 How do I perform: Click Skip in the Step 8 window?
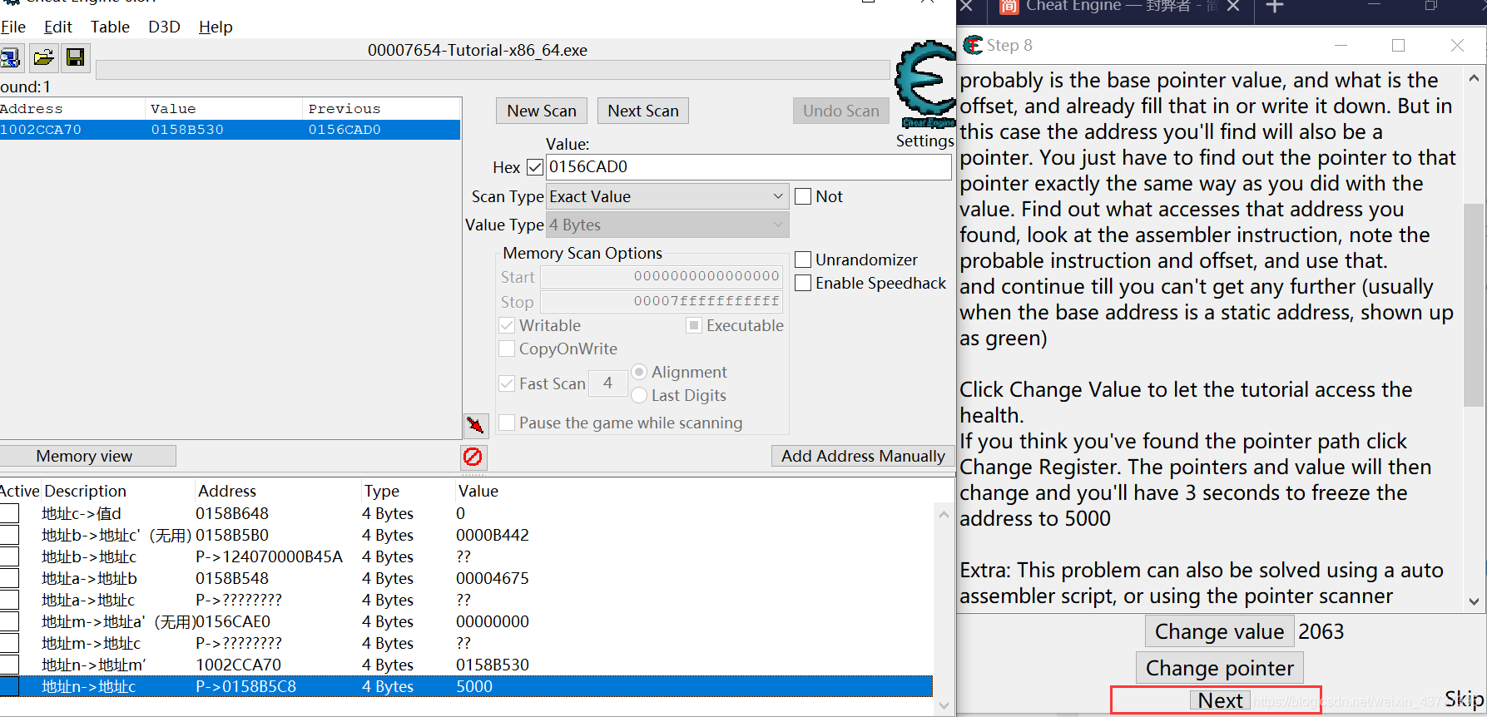click(1464, 699)
